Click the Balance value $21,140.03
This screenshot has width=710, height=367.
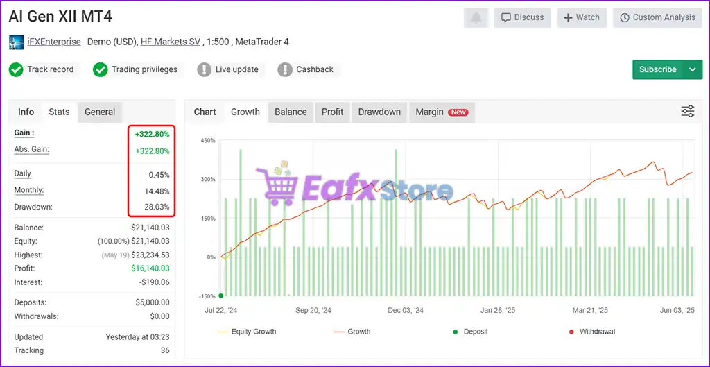click(150, 228)
